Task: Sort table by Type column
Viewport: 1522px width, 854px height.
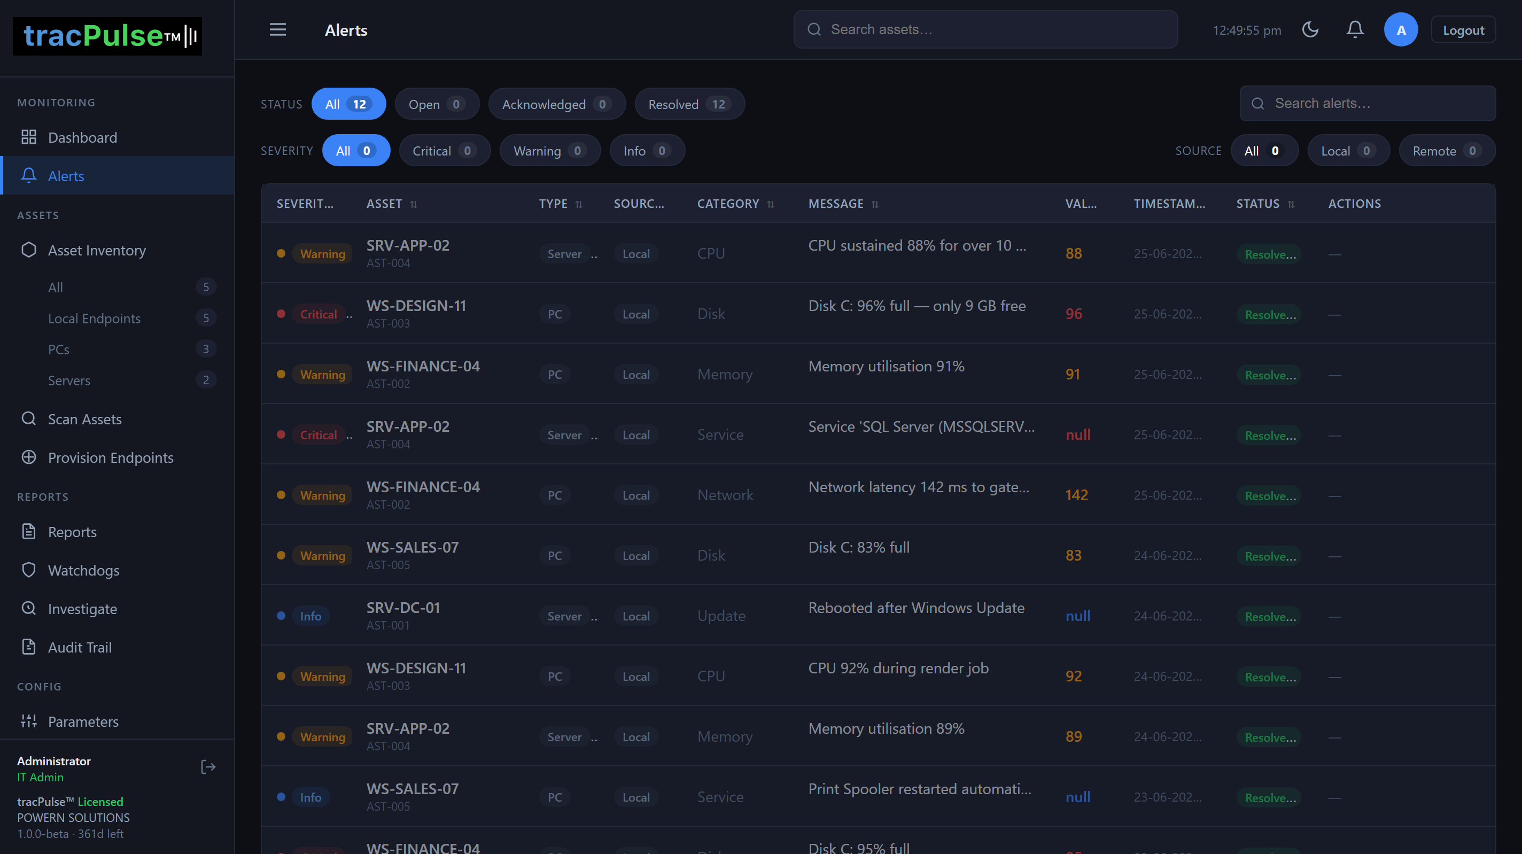Action: pyautogui.click(x=560, y=204)
